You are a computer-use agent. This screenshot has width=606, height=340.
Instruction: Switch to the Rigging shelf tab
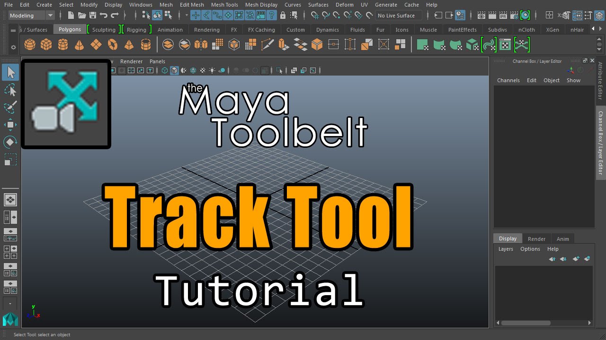136,30
